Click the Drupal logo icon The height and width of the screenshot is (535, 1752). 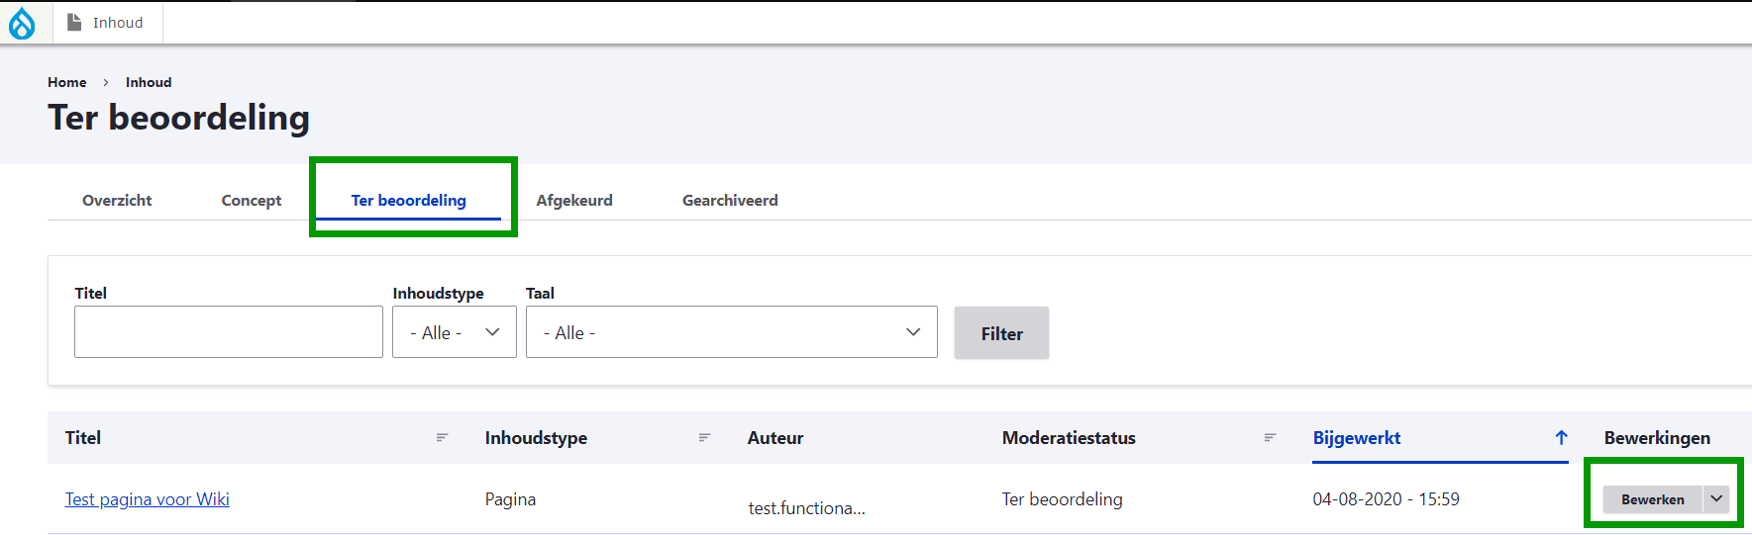tap(22, 23)
